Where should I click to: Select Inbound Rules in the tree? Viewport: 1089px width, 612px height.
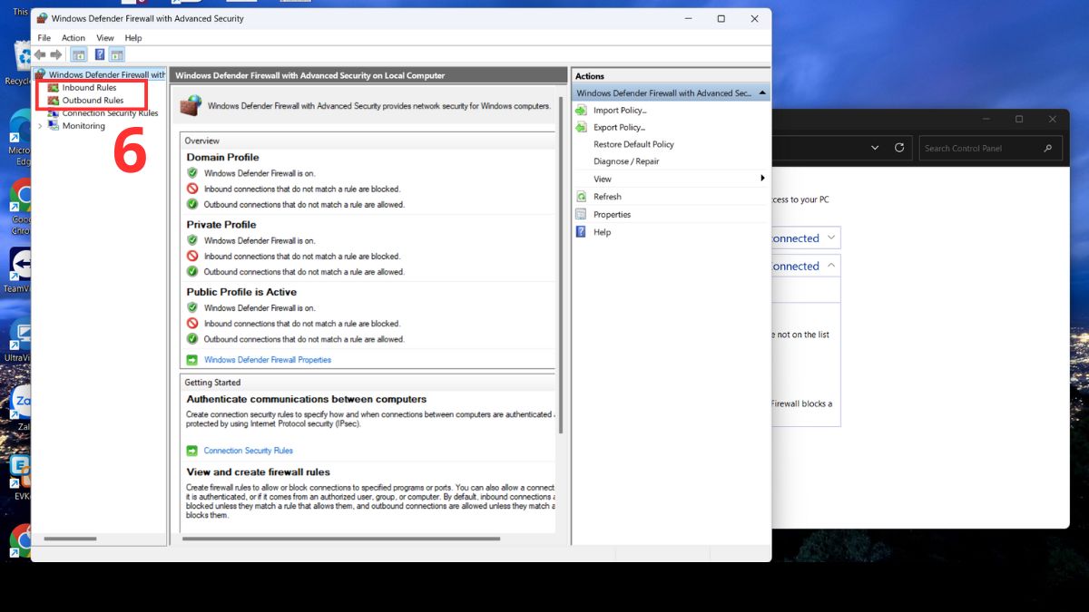pyautogui.click(x=89, y=88)
